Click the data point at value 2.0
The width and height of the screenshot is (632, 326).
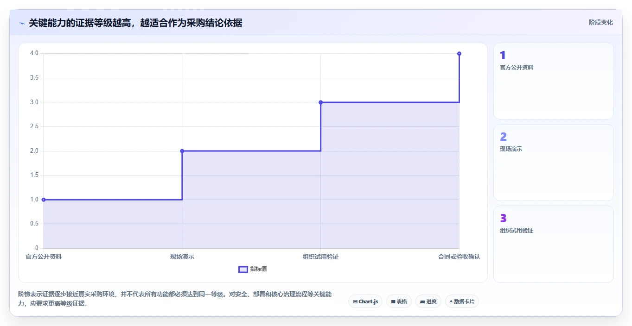click(x=182, y=151)
